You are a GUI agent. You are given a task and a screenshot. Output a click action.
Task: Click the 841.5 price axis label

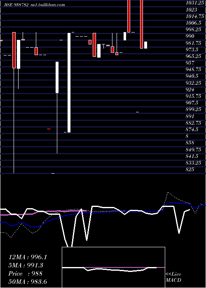pos(192,156)
